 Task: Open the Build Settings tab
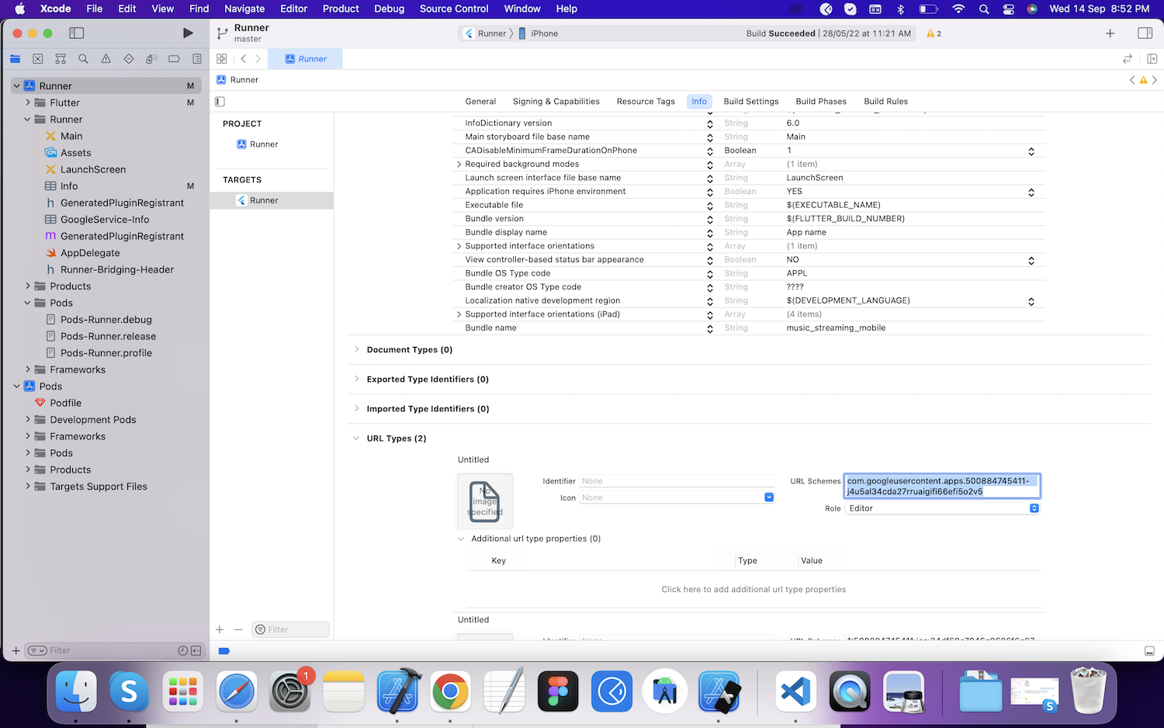tap(751, 102)
